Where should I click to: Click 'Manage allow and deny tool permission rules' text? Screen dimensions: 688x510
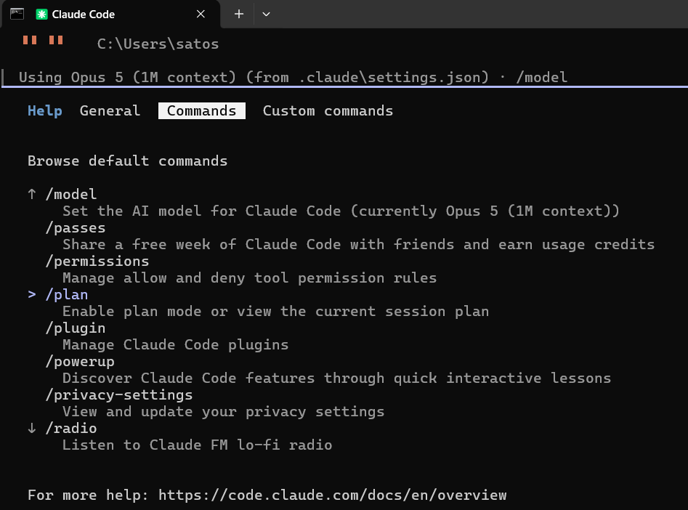tap(250, 278)
